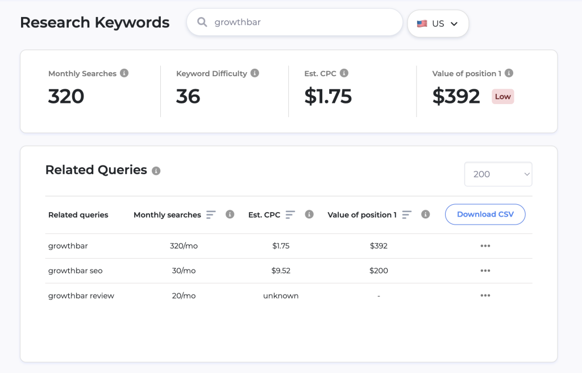The height and width of the screenshot is (373, 582).
Task: Select the growthbar review query
Action: 81,296
